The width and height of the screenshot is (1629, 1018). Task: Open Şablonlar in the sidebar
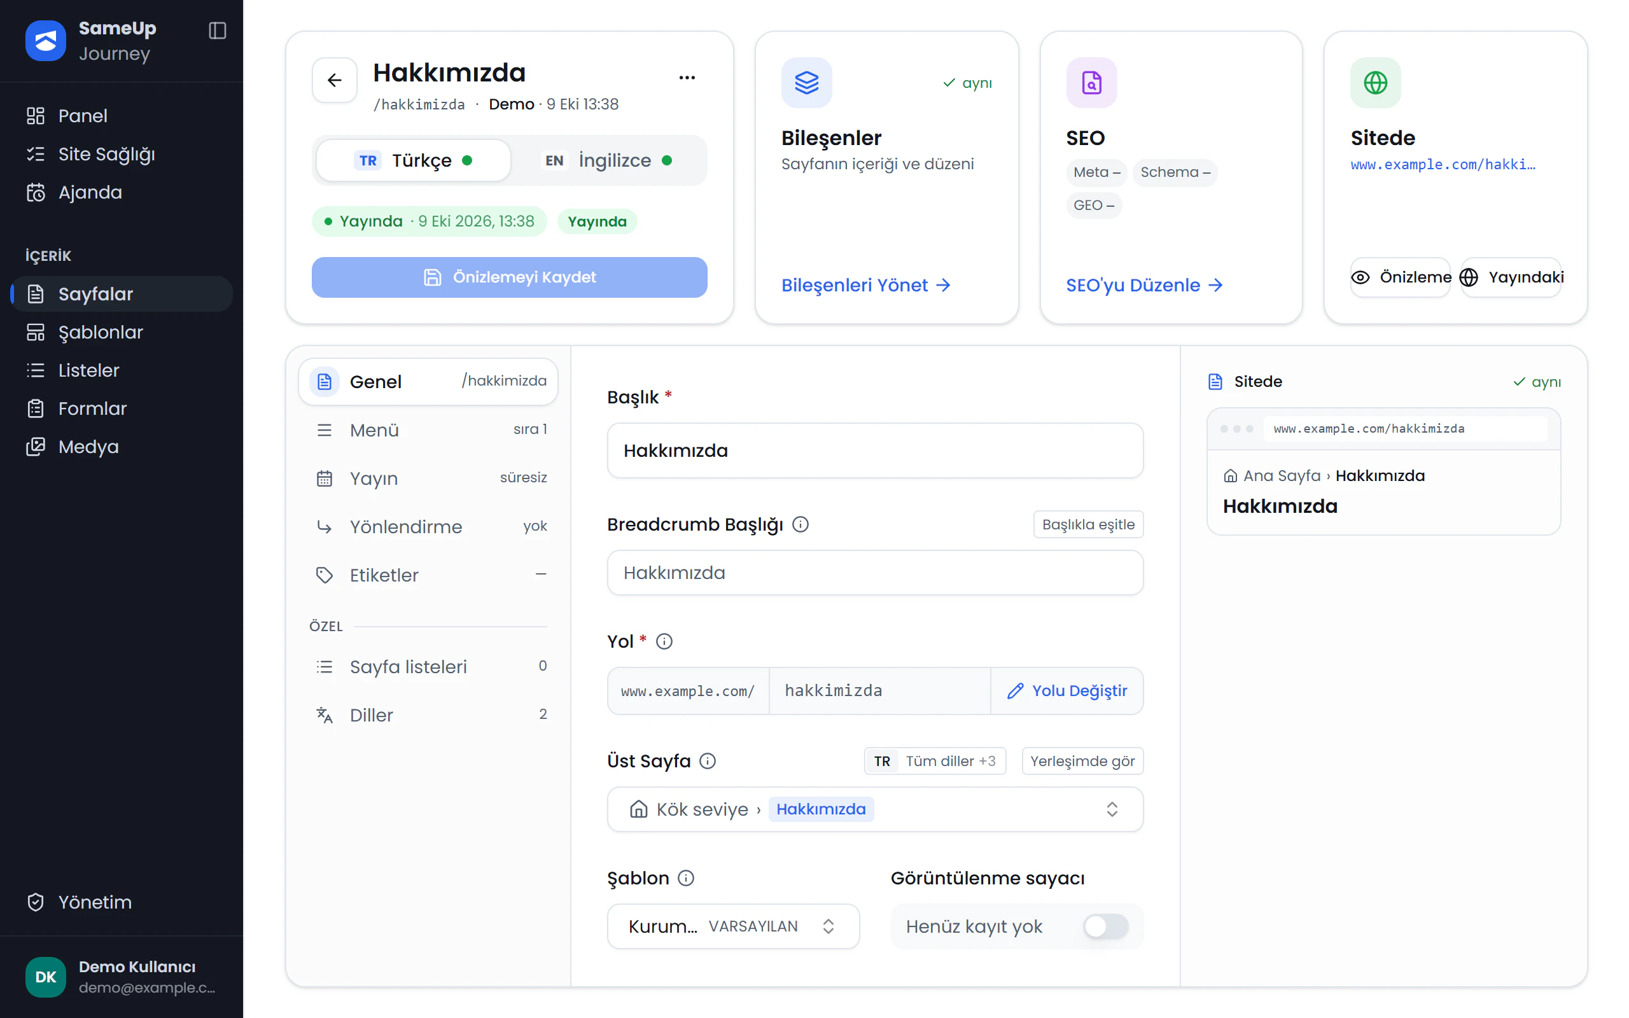122,332
